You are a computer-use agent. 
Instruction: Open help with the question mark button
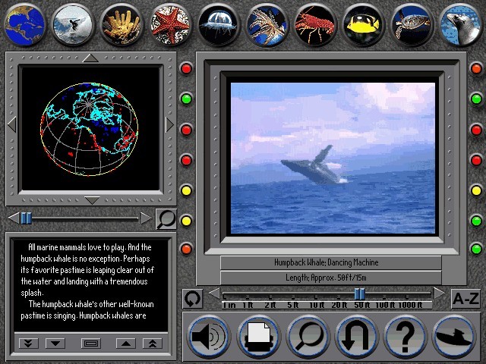click(x=405, y=337)
